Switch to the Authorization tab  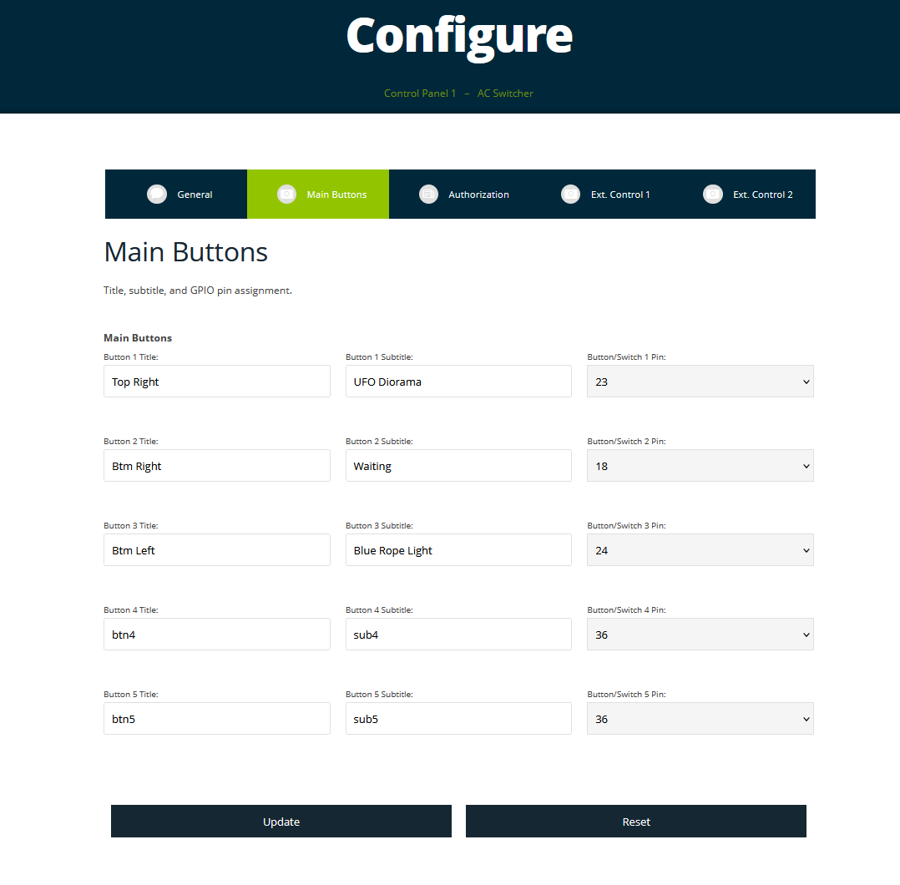pyautogui.click(x=478, y=195)
